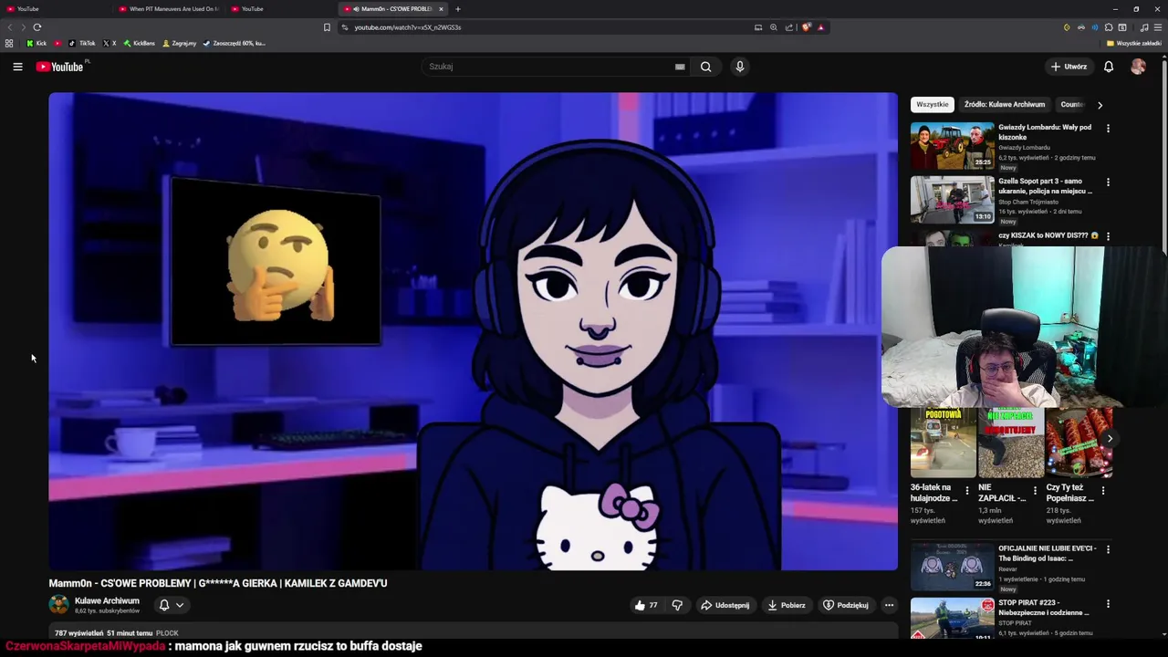
Task: Click the search magnifier button
Action: point(705,67)
